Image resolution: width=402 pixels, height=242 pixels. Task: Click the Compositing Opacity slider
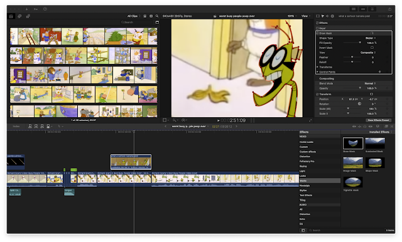[352, 88]
